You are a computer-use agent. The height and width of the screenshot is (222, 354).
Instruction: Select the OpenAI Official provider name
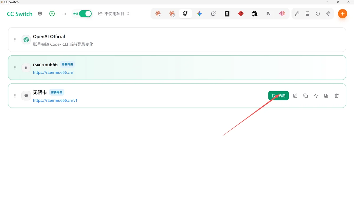tap(49, 37)
